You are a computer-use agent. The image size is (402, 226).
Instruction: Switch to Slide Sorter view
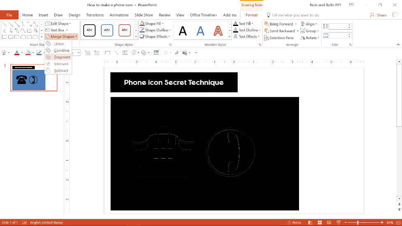coord(320,222)
